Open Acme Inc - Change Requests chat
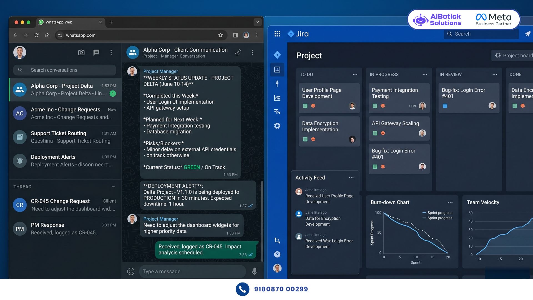The height and width of the screenshot is (300, 533). [x=65, y=113]
